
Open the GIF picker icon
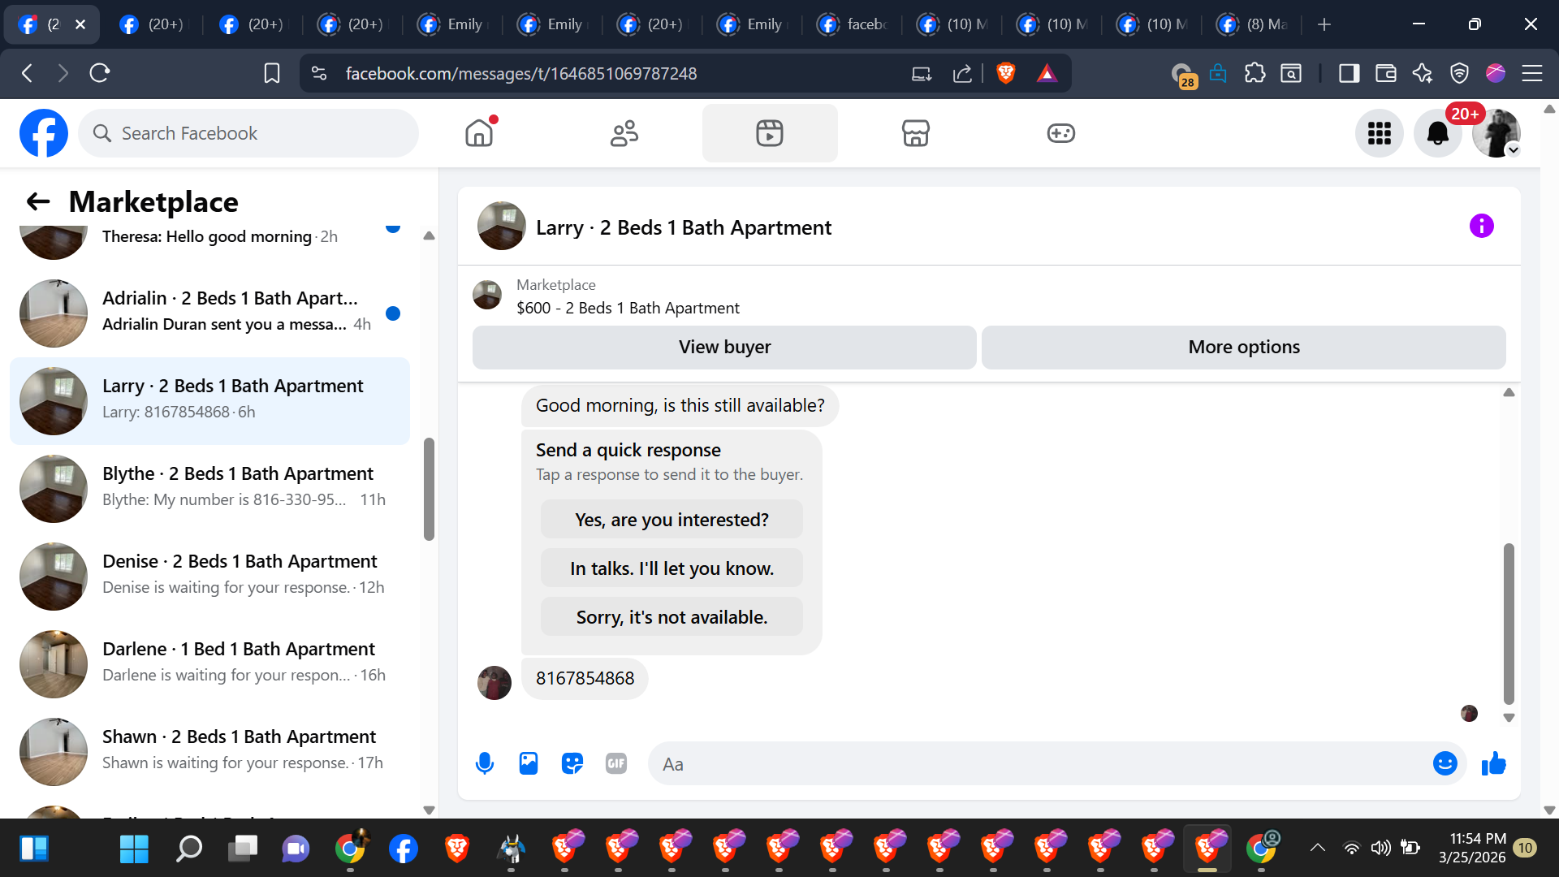pos(616,763)
